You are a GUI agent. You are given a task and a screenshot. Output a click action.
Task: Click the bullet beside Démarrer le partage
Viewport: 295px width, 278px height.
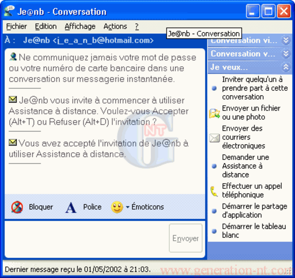214,211
